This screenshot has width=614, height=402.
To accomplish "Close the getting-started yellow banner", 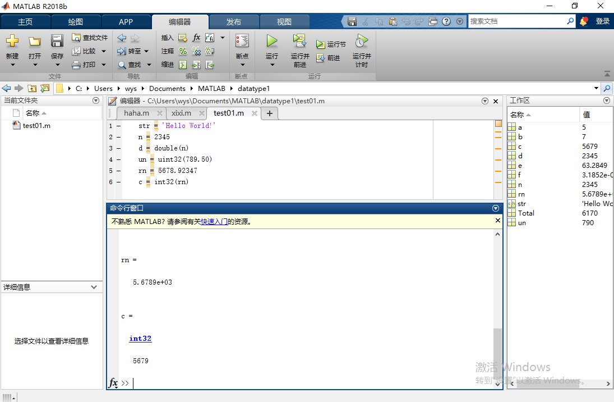I will point(498,221).
